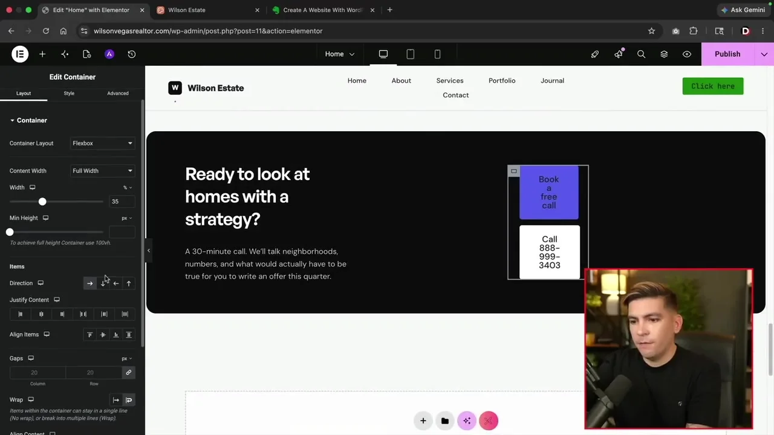
Task: Switch to the Wilson Estate browser tab
Action: coord(207,10)
